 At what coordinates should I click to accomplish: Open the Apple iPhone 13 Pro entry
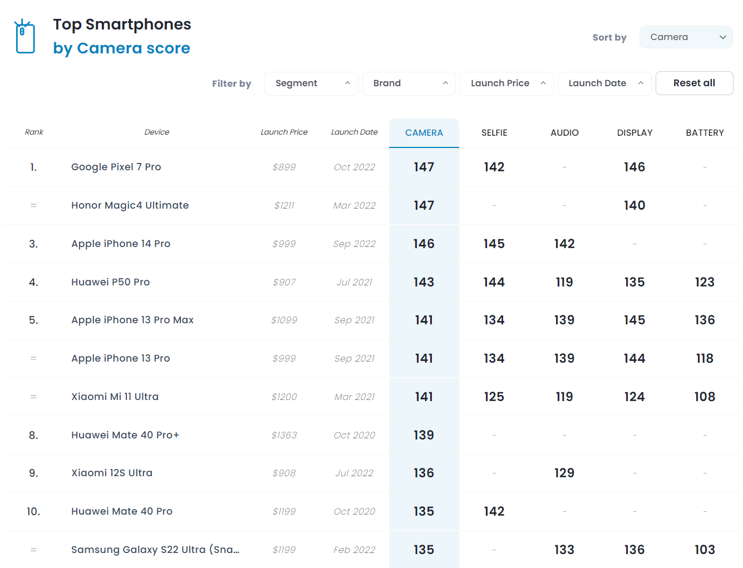point(121,358)
